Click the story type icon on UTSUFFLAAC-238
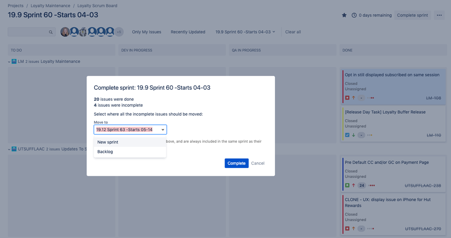The height and width of the screenshot is (238, 451). [x=347, y=186]
